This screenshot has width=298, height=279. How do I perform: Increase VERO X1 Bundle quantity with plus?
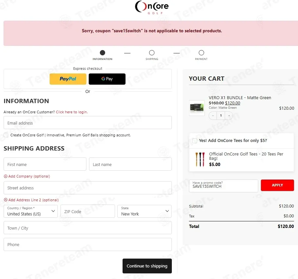(229, 116)
